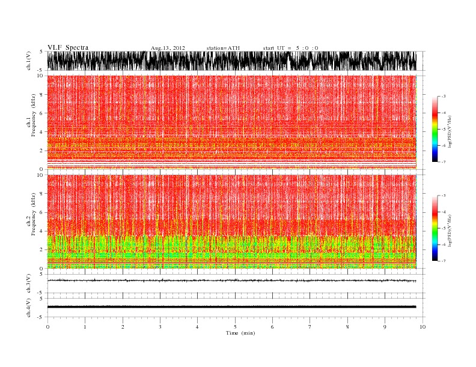Select the start UT = 5 :0 :0 text
Viewport: 476px width, 367px height.
point(290,48)
